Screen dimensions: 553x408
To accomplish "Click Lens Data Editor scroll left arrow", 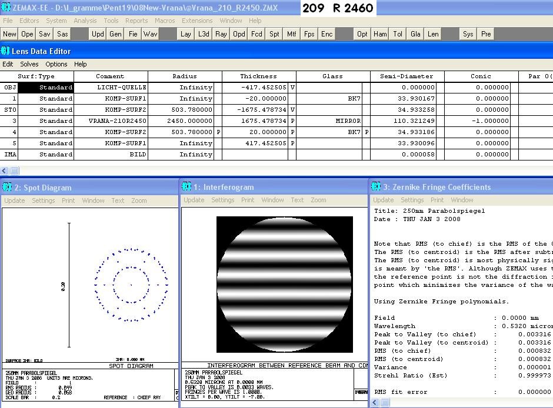I will click(4, 171).
